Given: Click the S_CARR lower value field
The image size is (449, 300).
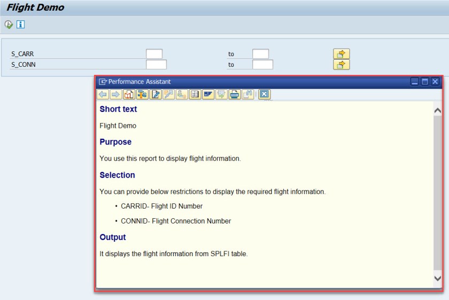Looking at the screenshot, I should pos(154,54).
